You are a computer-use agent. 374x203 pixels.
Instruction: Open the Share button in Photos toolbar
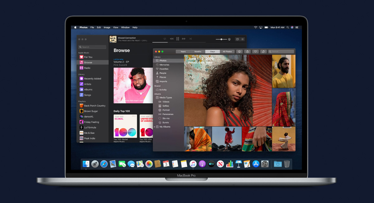point(247,51)
